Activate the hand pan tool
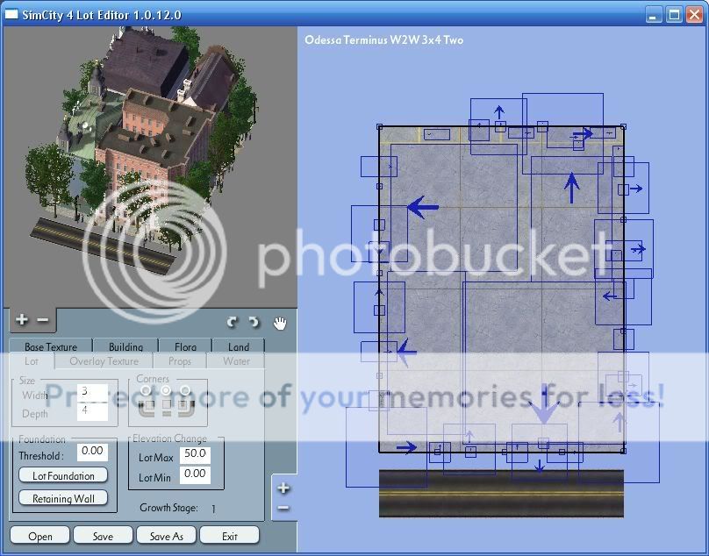 click(280, 323)
